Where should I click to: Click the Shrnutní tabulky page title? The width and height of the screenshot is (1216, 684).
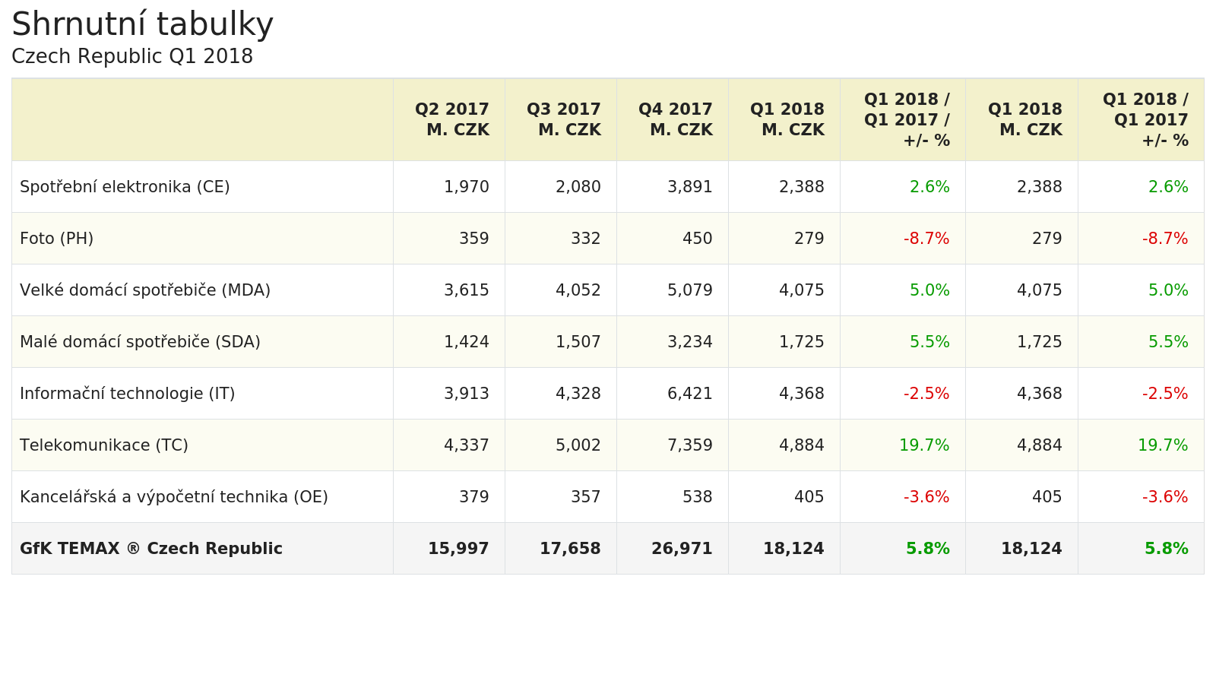pos(142,24)
